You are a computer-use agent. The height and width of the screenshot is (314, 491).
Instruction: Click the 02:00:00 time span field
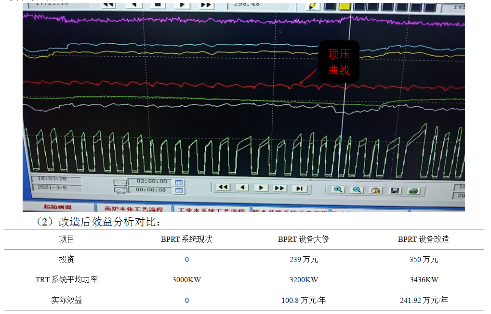(x=152, y=182)
